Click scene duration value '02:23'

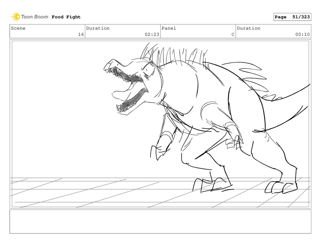(152, 34)
